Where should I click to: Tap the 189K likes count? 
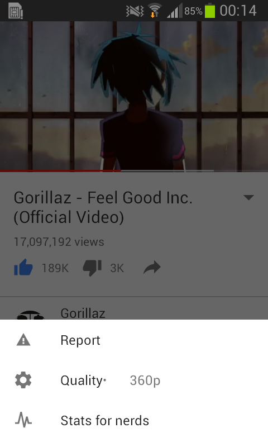55,268
